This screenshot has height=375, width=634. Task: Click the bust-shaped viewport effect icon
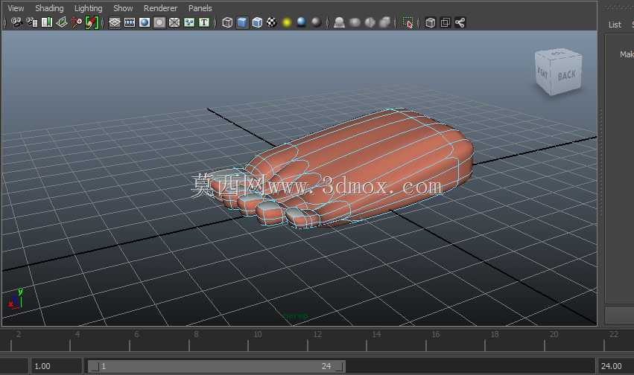(339, 22)
